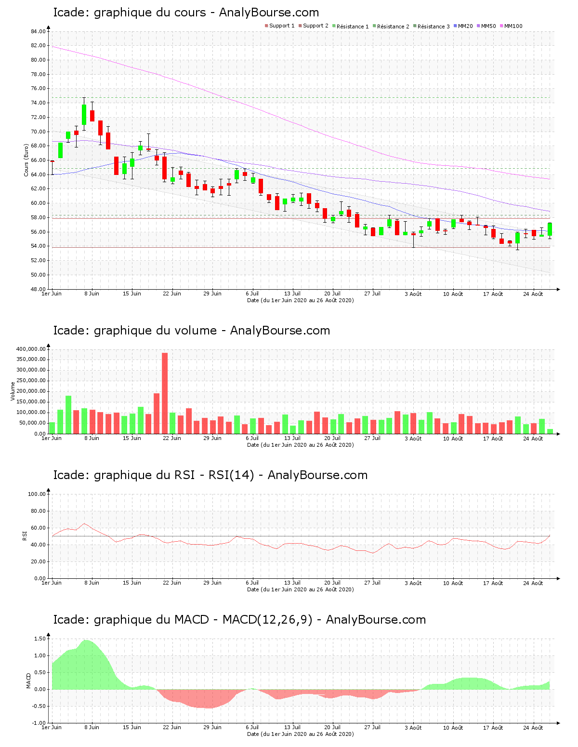Click '10 Août' date under RSI chart
The width and height of the screenshot is (578, 747).
pos(453,583)
